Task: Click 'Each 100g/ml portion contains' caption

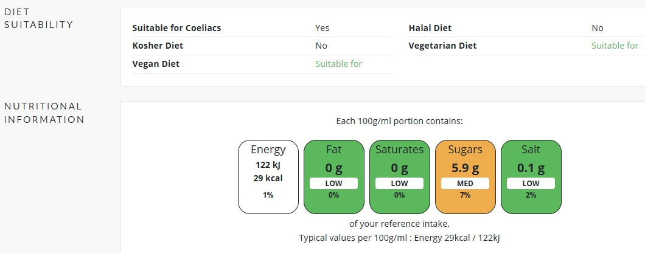Action: click(399, 121)
